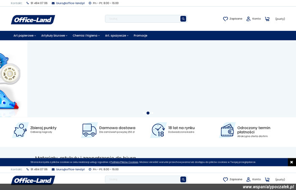296x190 pixels.
Task: Expand the Art. spożywcze menu
Action: [x=117, y=35]
